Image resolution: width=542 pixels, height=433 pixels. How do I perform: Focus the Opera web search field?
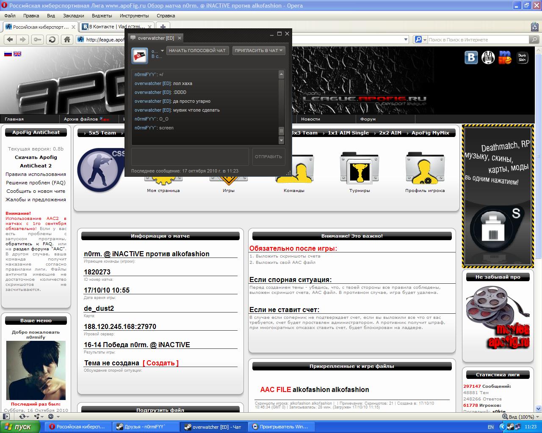478,39
